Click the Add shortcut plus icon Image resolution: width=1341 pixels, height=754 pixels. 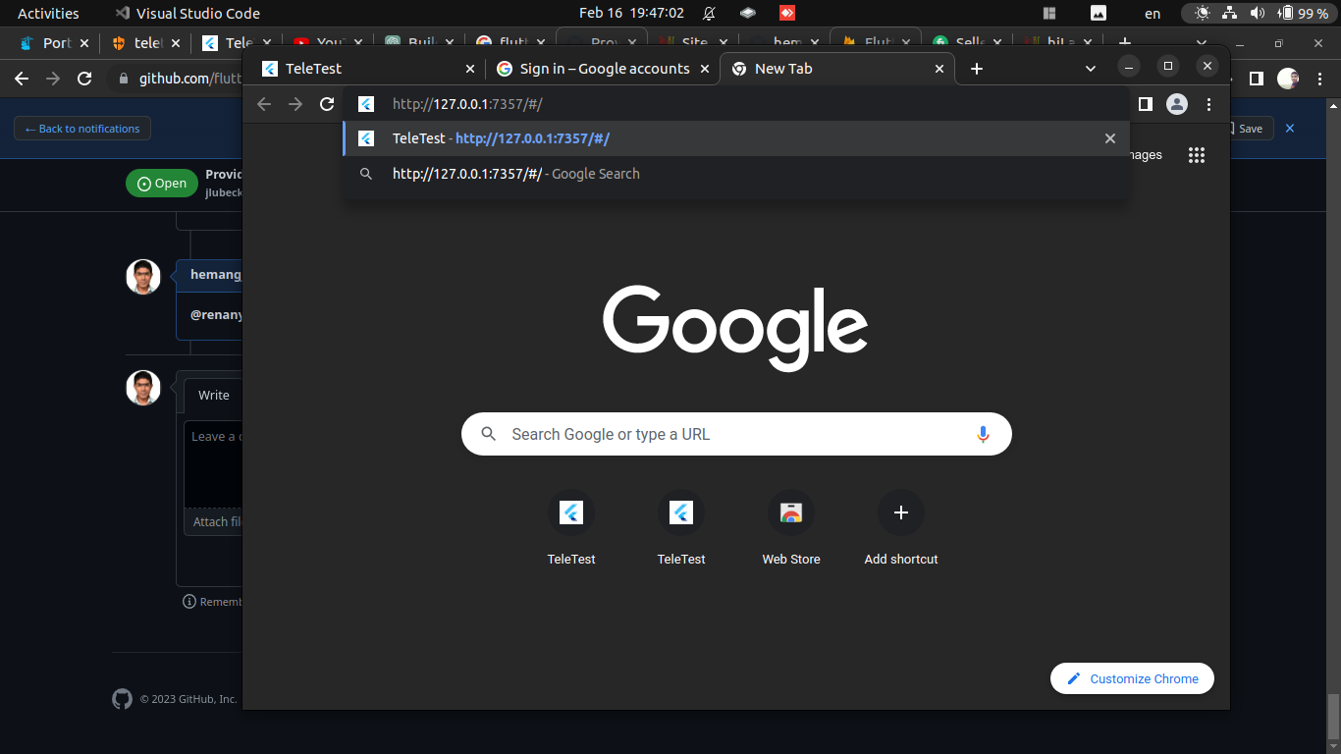(901, 512)
